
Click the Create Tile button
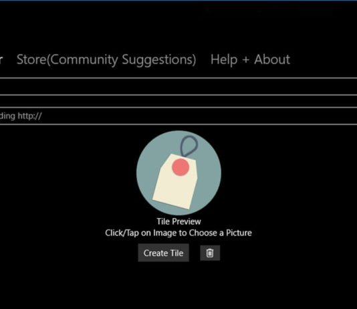coord(164,253)
